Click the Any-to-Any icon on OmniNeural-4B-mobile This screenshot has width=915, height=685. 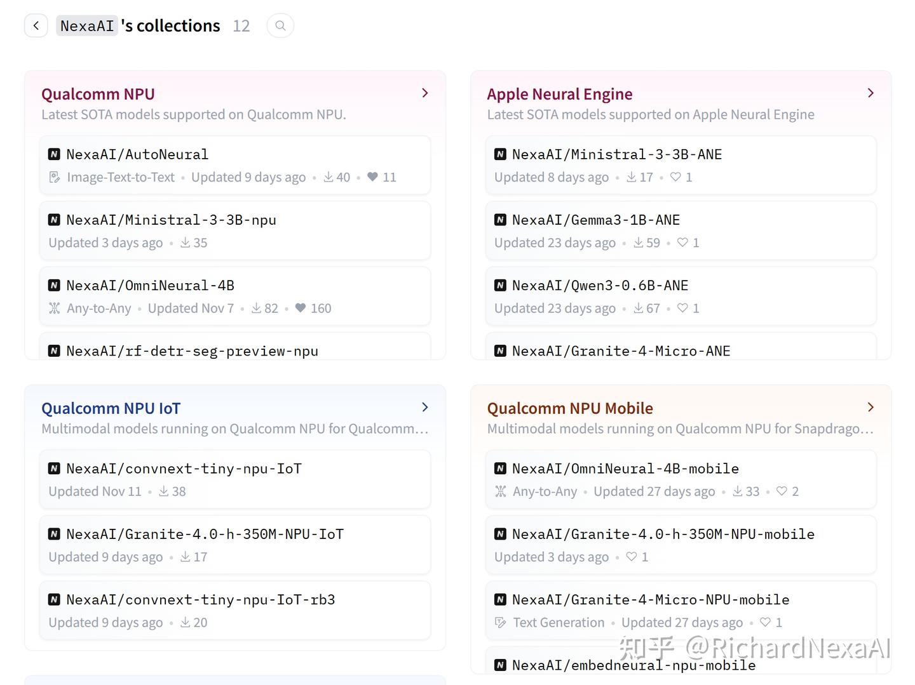pyautogui.click(x=501, y=491)
